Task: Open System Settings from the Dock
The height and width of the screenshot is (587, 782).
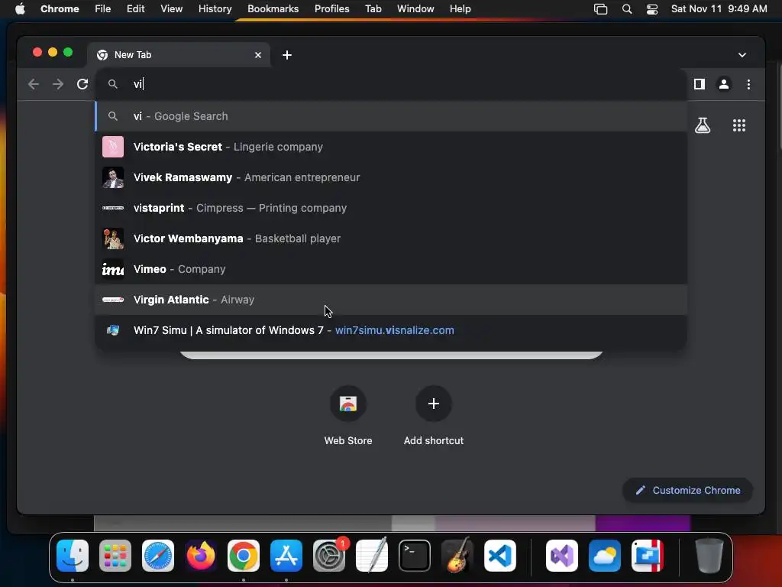Action: pyautogui.click(x=329, y=556)
